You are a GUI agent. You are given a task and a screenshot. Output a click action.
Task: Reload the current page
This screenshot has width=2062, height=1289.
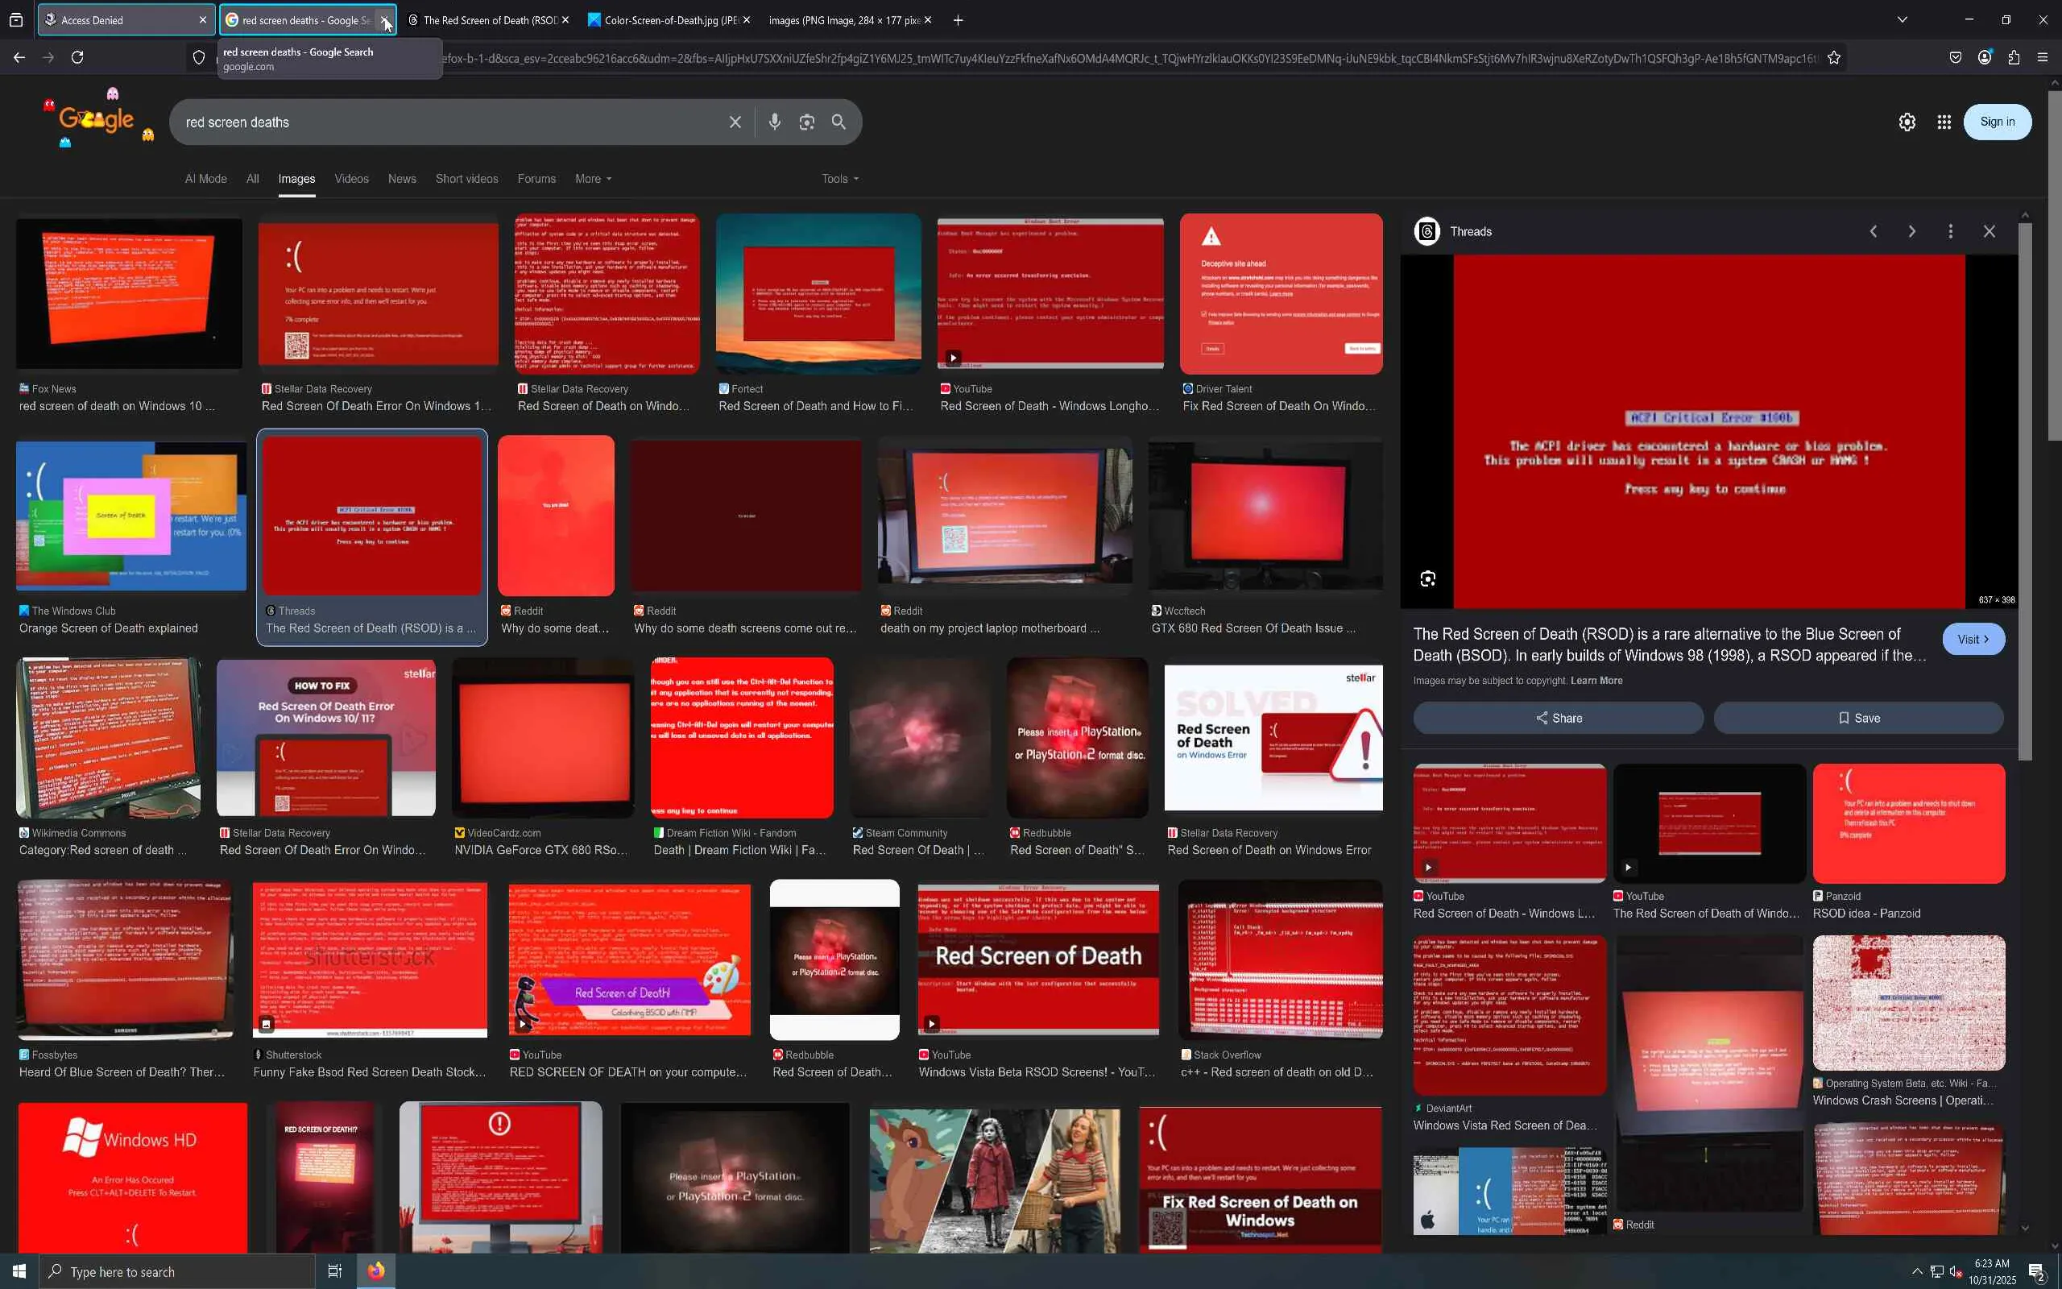(x=77, y=57)
